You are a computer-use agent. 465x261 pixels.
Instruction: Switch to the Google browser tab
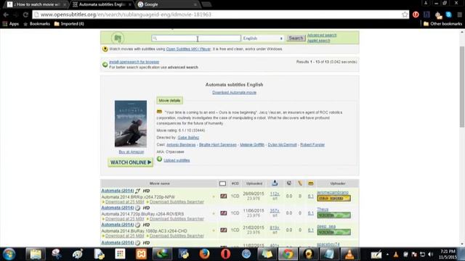pos(168,4)
